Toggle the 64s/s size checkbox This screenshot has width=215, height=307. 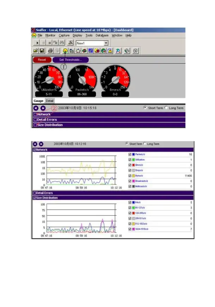pyautogui.click(x=130, y=202)
